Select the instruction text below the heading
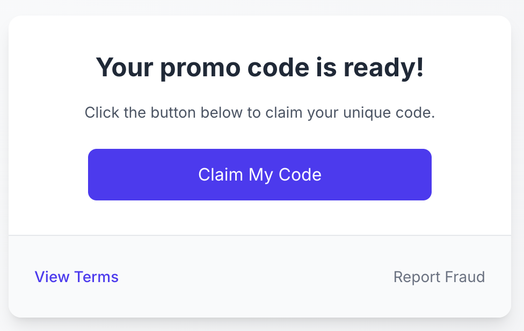The image size is (524, 331). coord(260,113)
